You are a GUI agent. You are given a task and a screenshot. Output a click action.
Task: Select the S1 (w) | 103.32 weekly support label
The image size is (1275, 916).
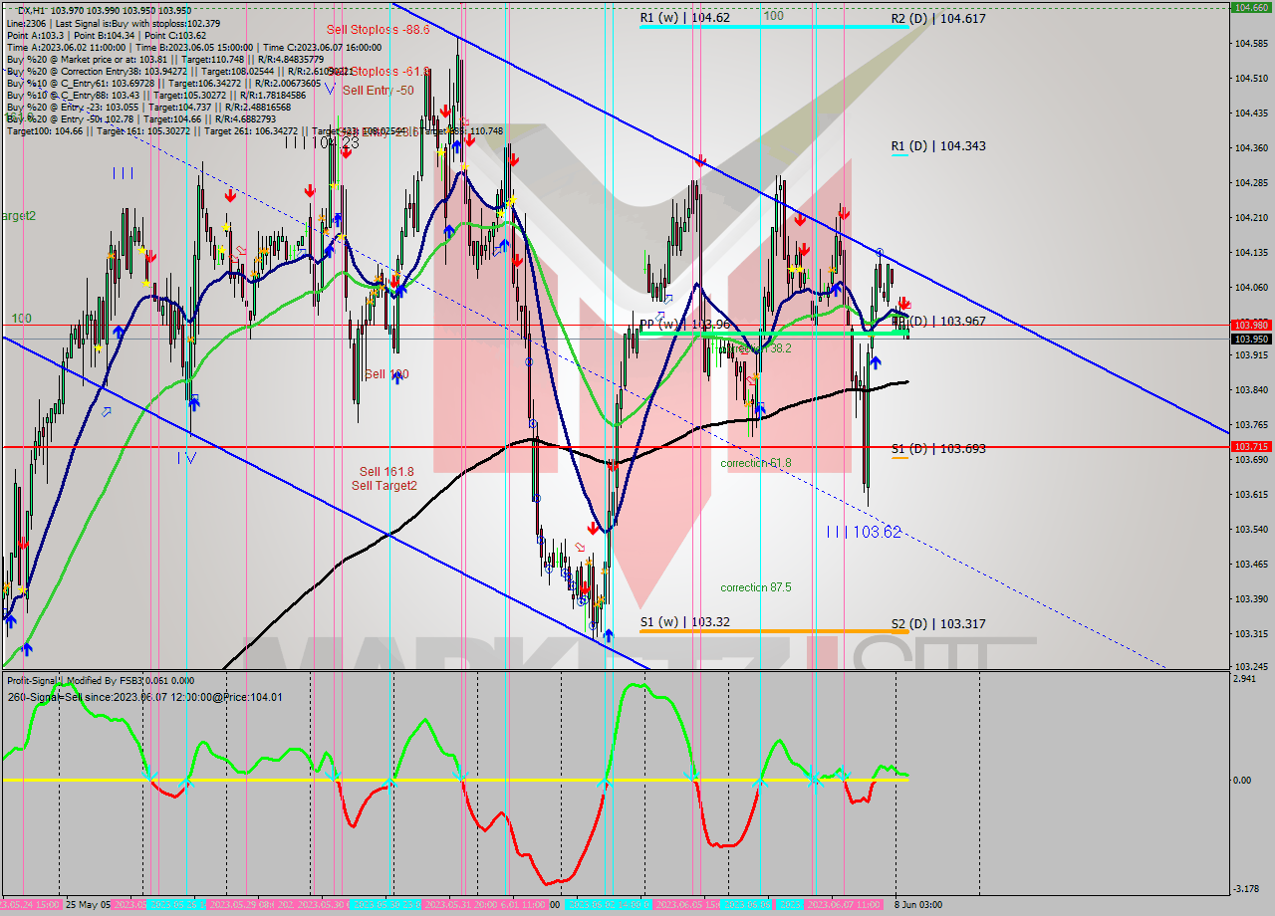tap(684, 621)
